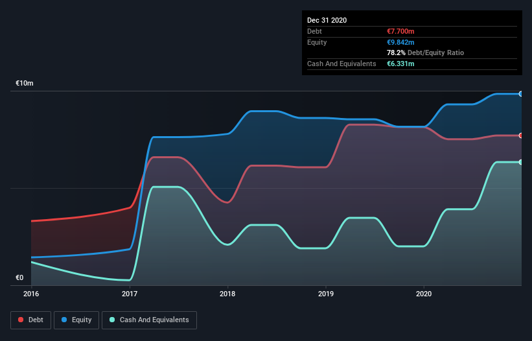532x341 pixels.
Task: Click the 78.2% Debt/Equity Ratio text
Action: click(x=426, y=53)
